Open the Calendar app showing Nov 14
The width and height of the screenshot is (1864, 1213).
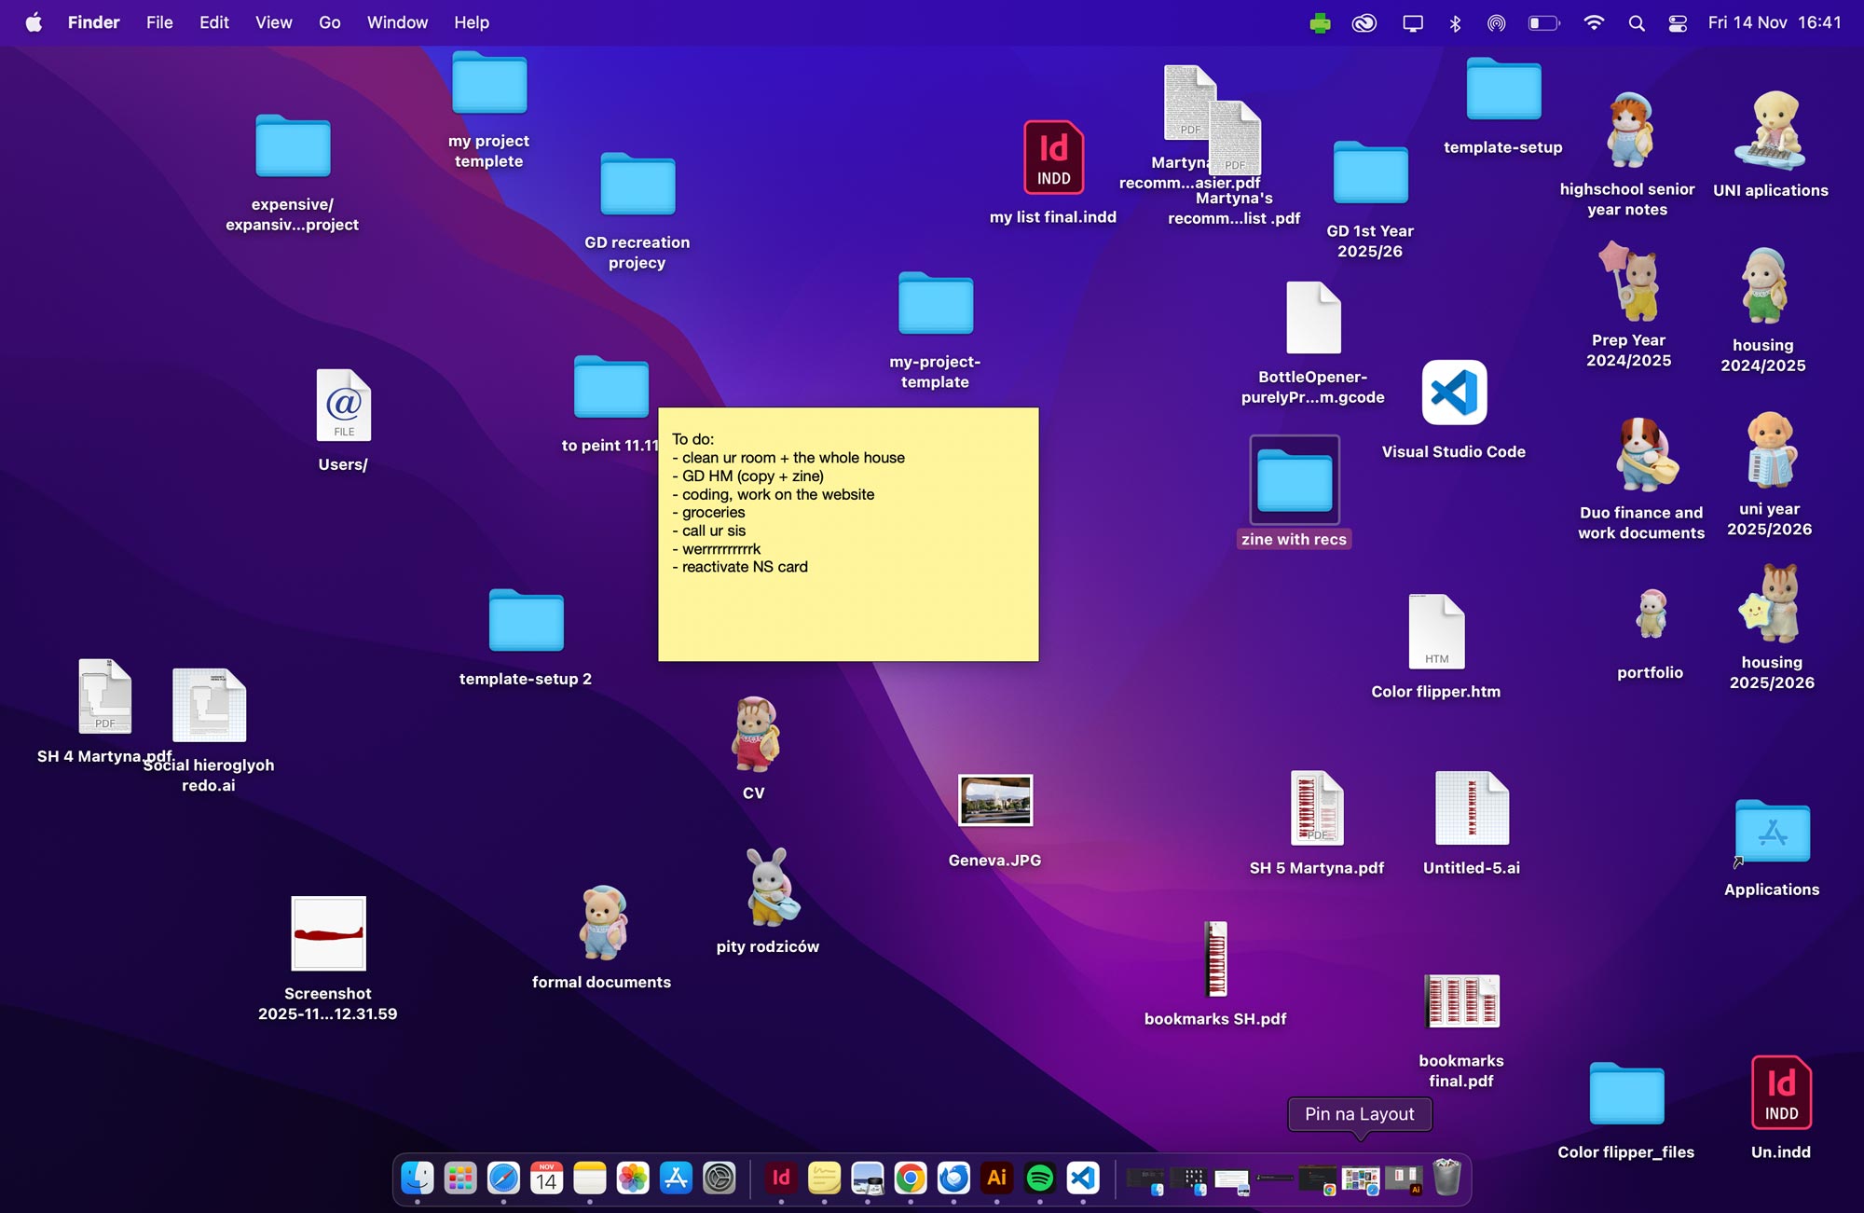(546, 1179)
